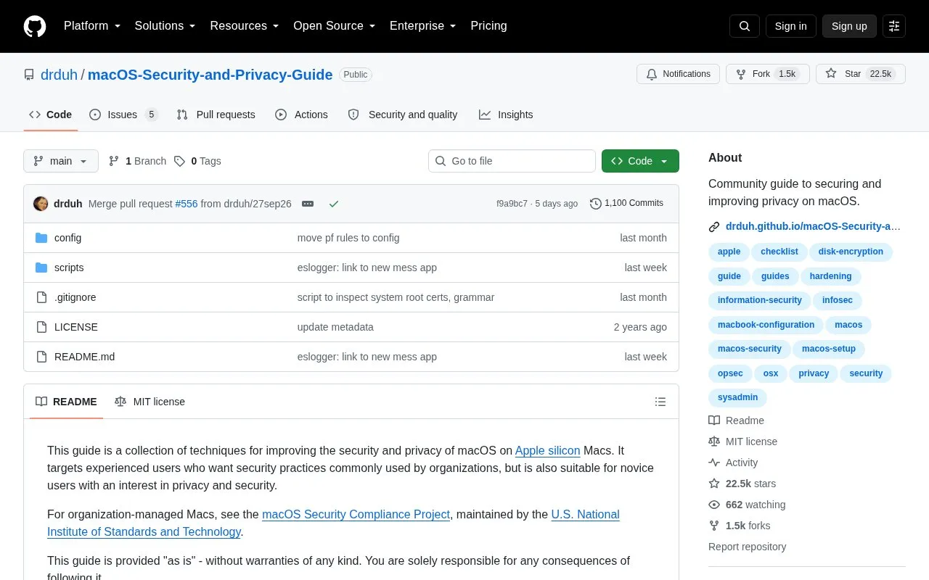Star the repository with the Star button
The height and width of the screenshot is (580, 929).
pos(861,74)
